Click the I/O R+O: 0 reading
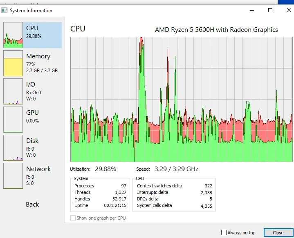 [x=34, y=93]
